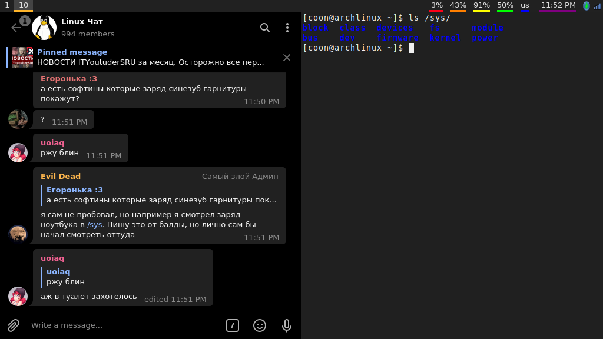Open Linux Чат group avatar

(x=44, y=28)
